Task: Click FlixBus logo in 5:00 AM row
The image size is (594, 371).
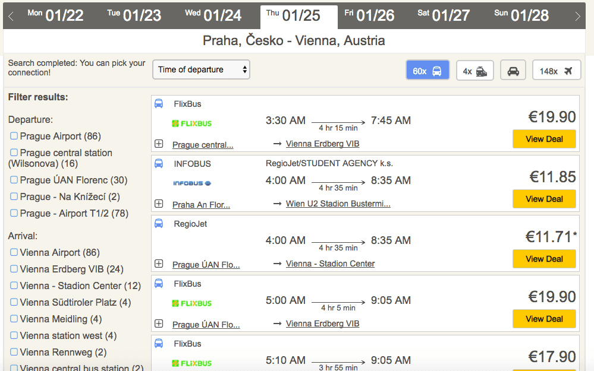Action: click(x=191, y=303)
